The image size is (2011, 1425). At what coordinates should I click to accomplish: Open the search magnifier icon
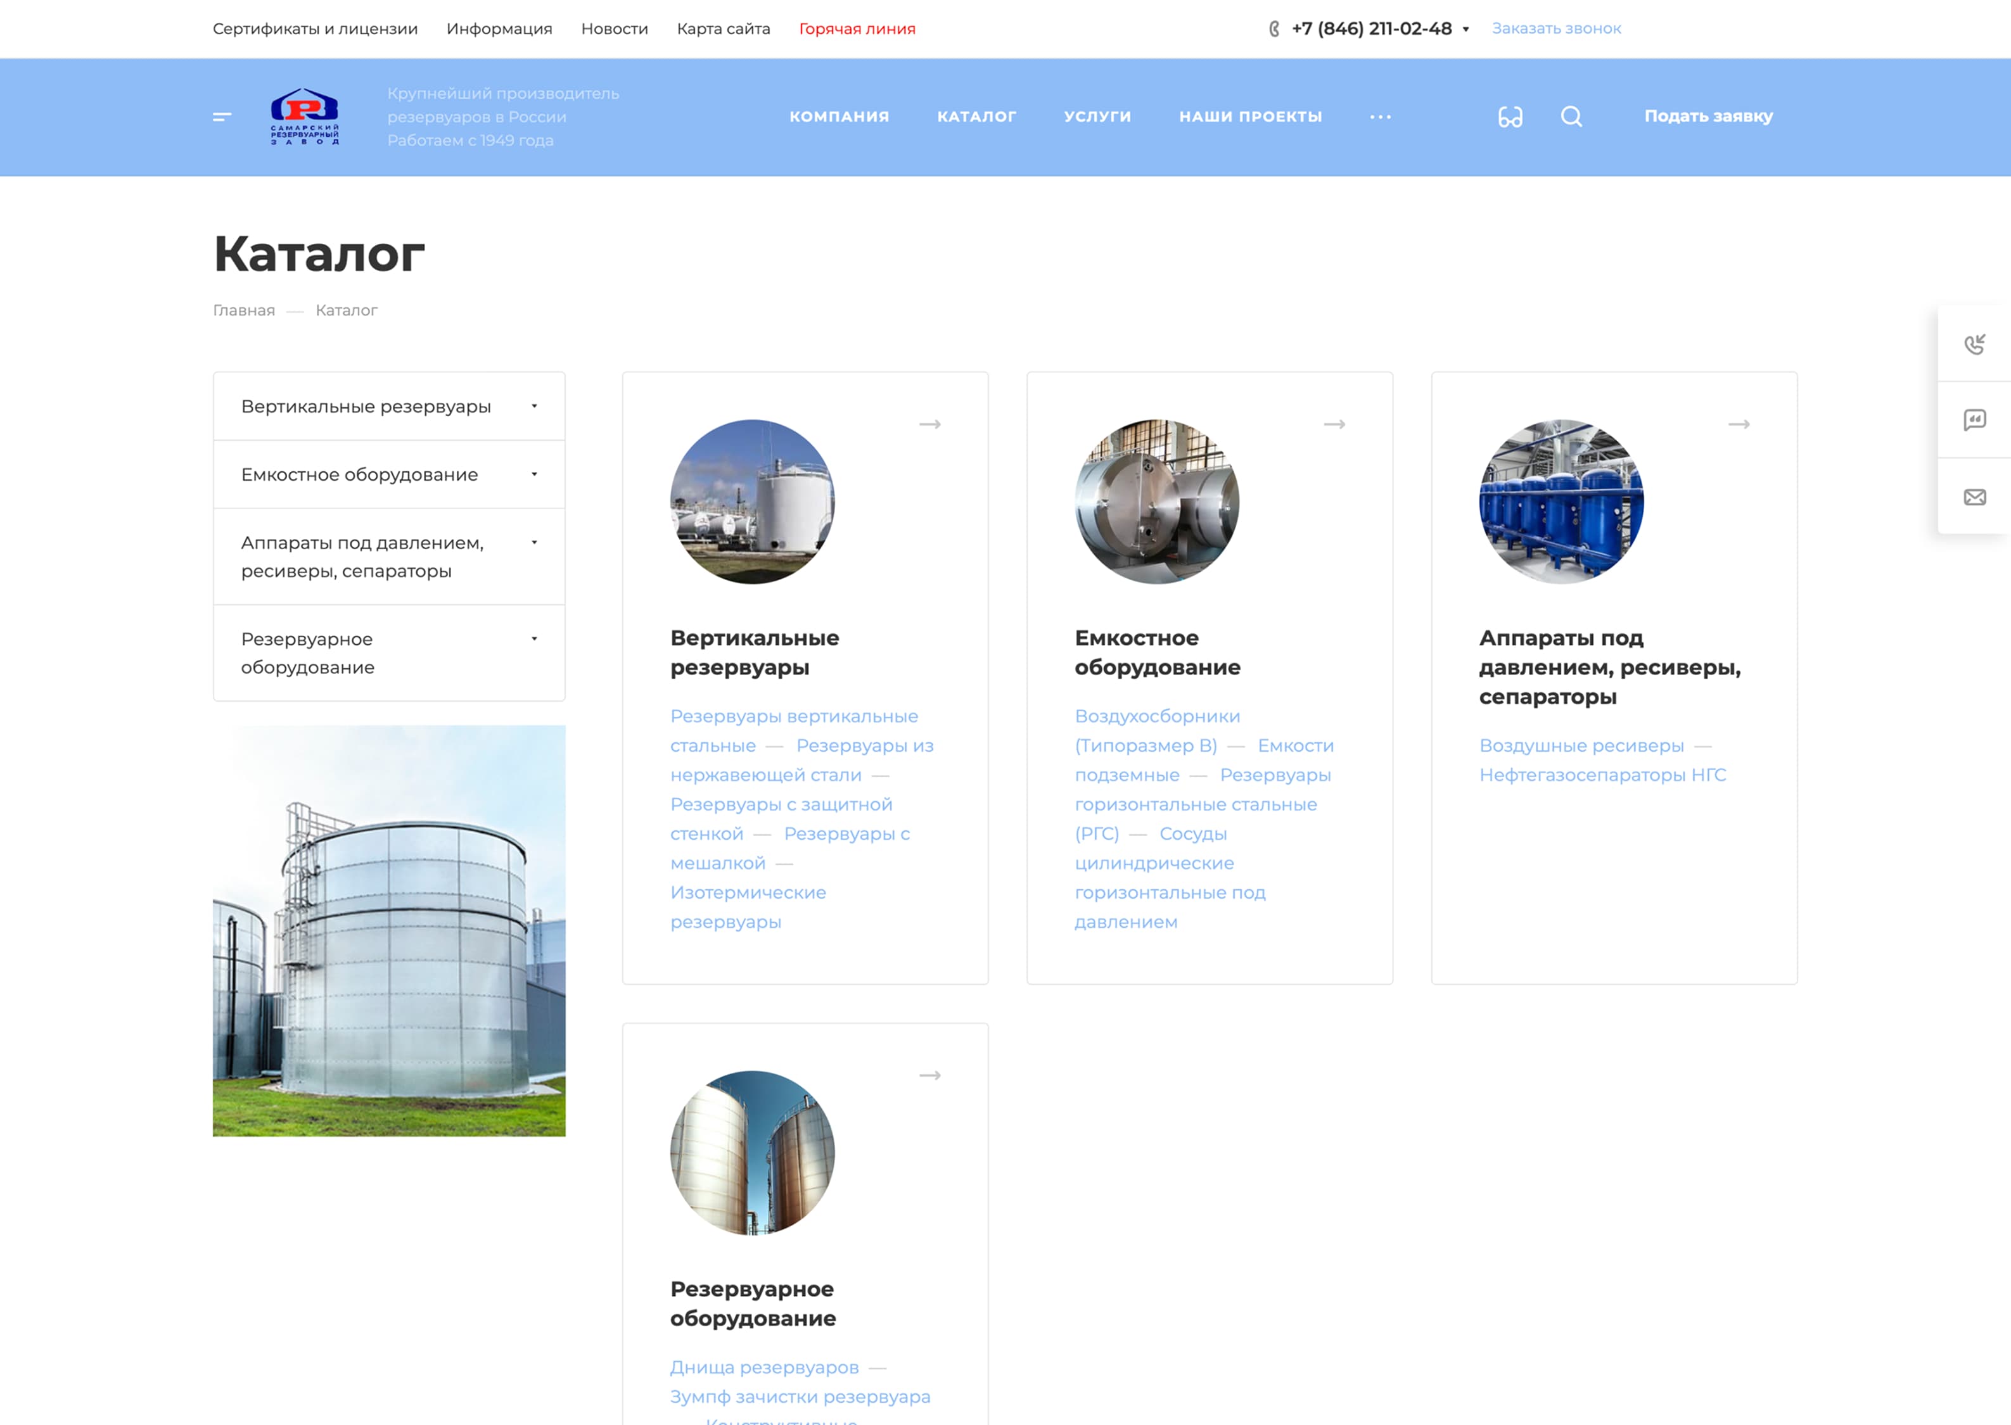(x=1571, y=117)
